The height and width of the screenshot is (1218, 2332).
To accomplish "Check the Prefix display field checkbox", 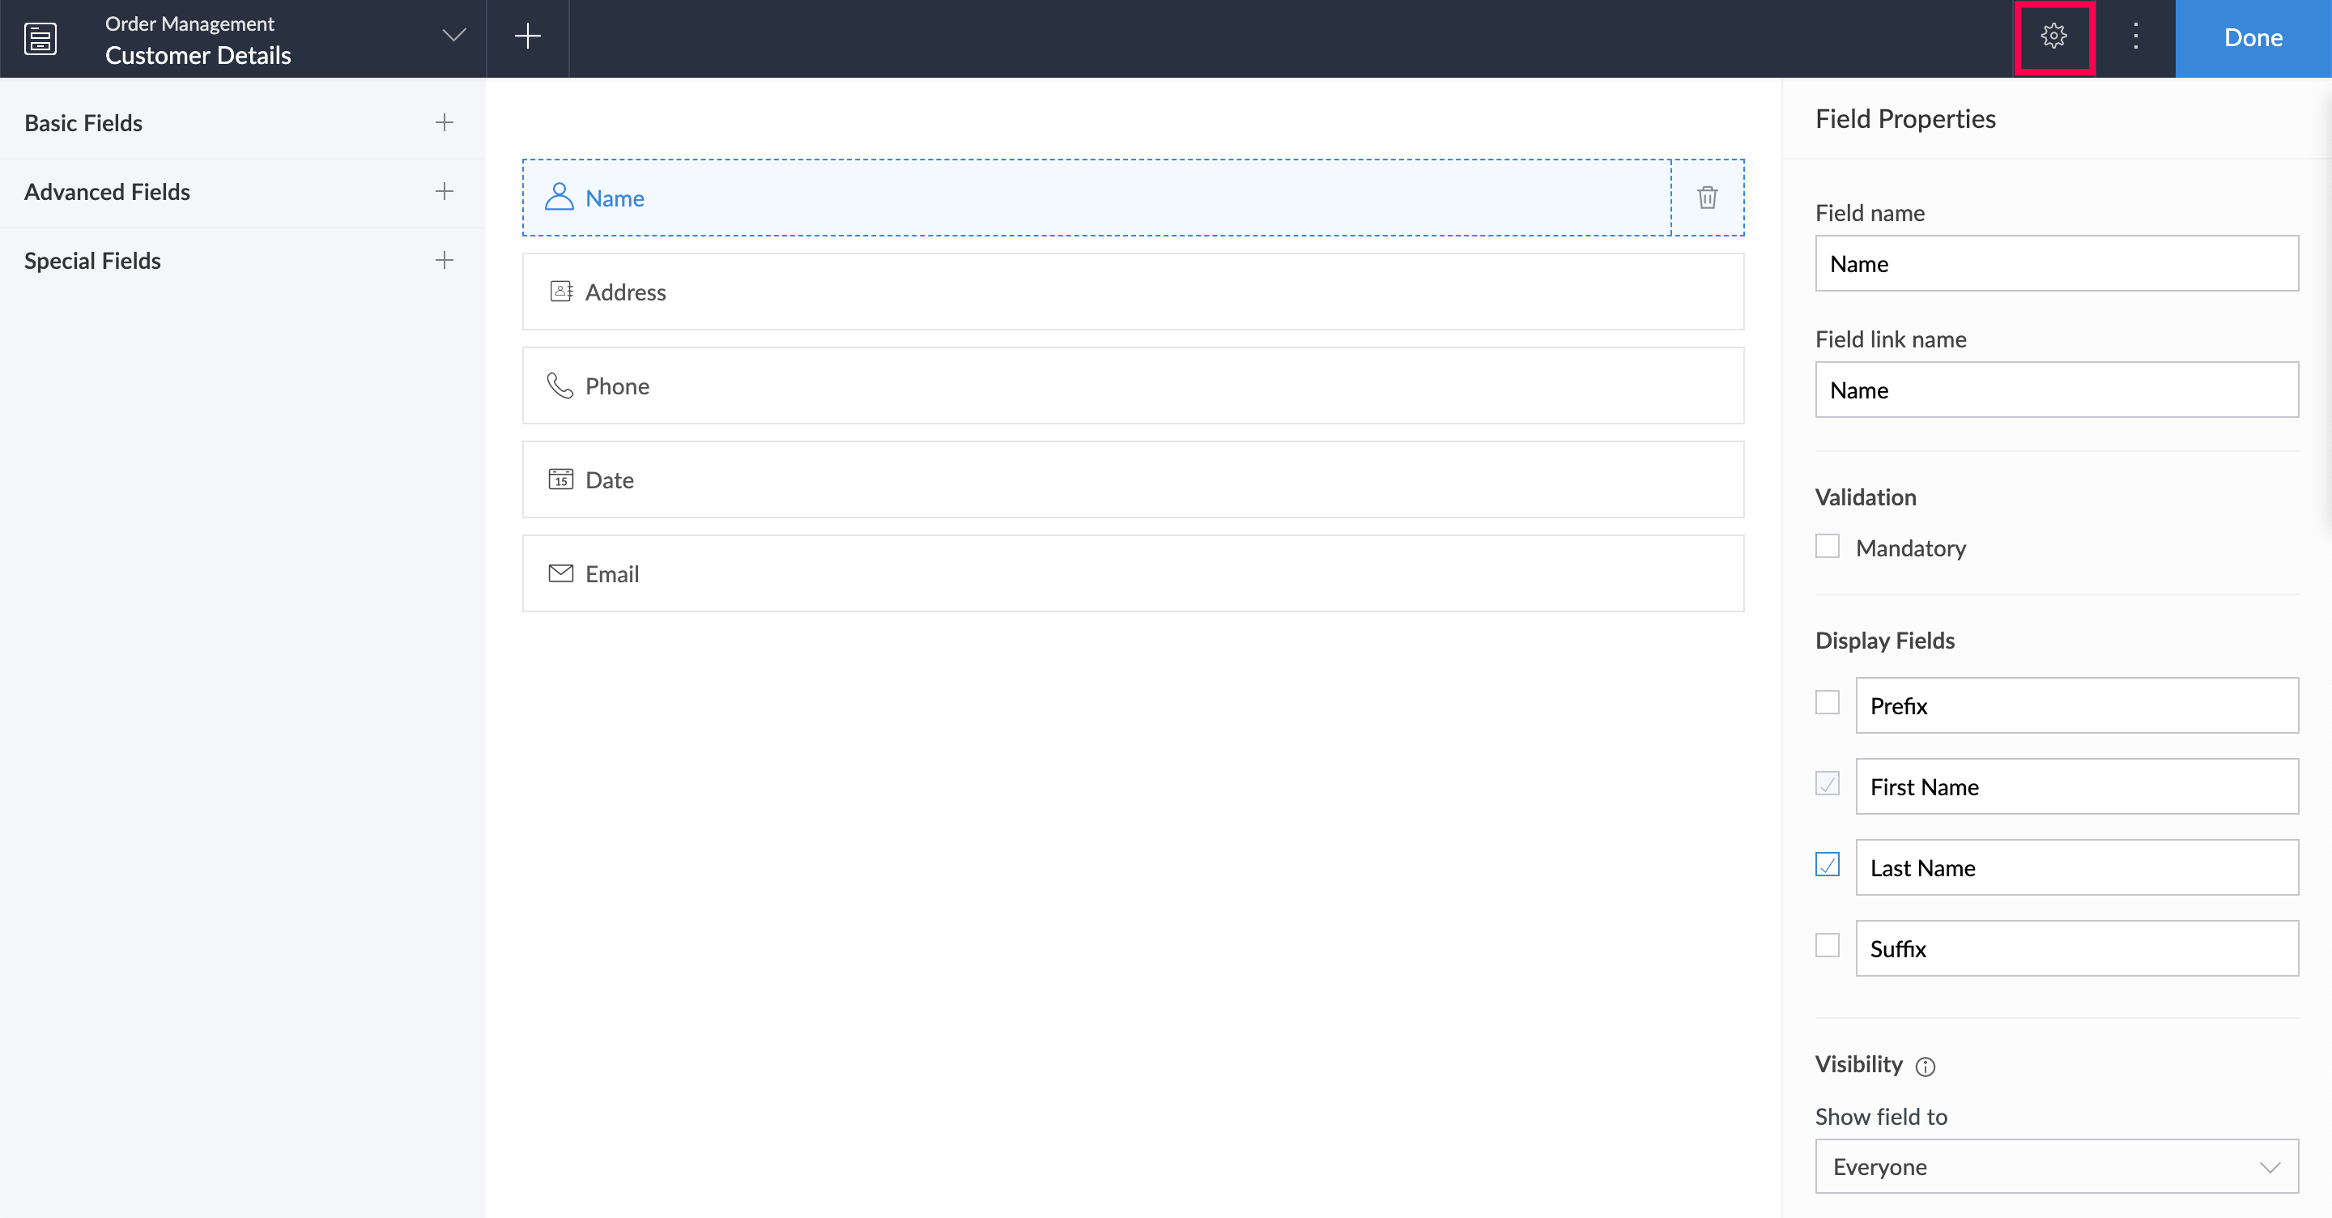I will [1827, 703].
